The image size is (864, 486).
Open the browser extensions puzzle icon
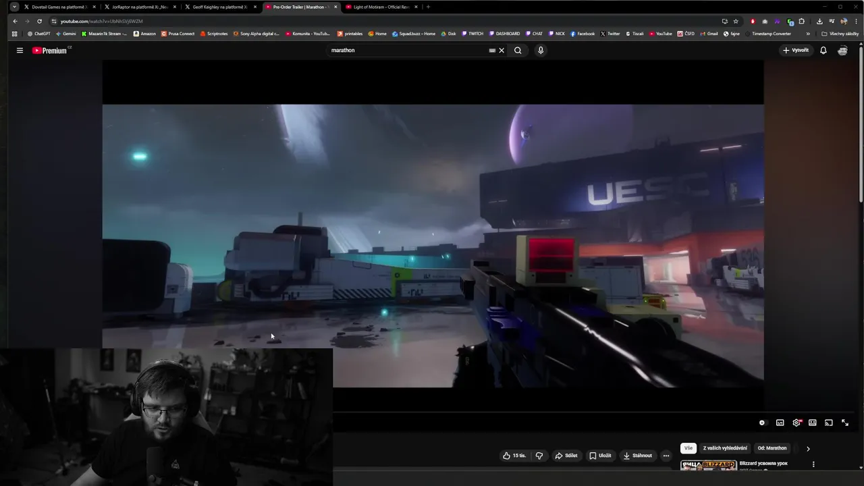(802, 21)
